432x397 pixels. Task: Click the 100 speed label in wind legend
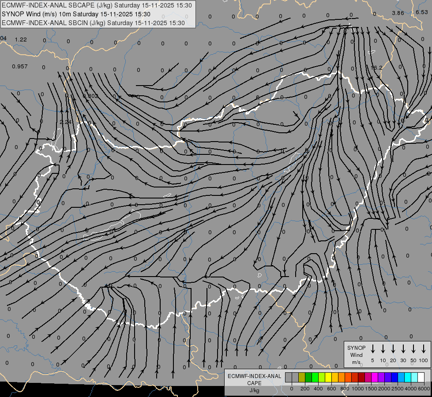pyautogui.click(x=424, y=360)
